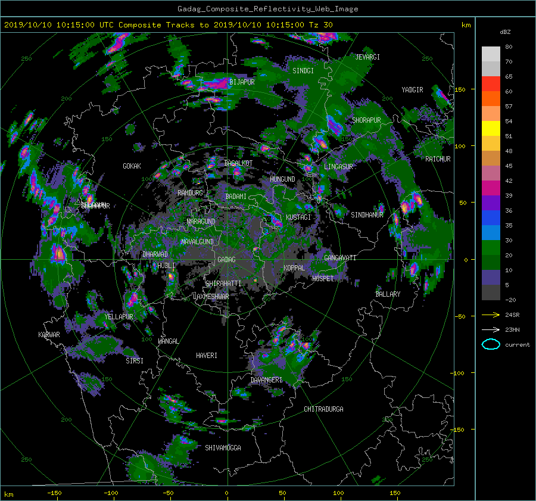
Task: Click the SINDGI city label
Action: [x=303, y=71]
